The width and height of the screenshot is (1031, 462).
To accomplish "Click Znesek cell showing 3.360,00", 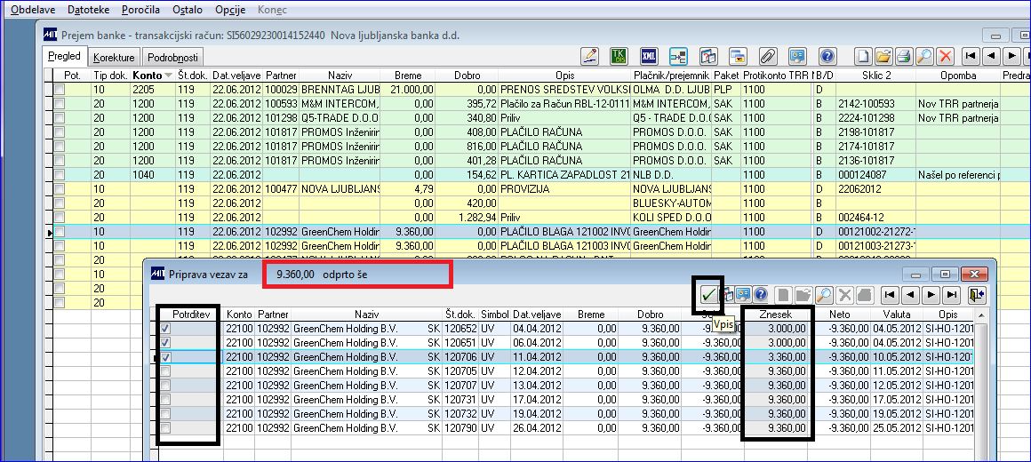I will [x=779, y=357].
